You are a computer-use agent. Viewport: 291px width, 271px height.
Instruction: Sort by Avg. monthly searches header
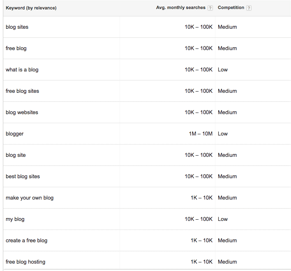pos(181,8)
